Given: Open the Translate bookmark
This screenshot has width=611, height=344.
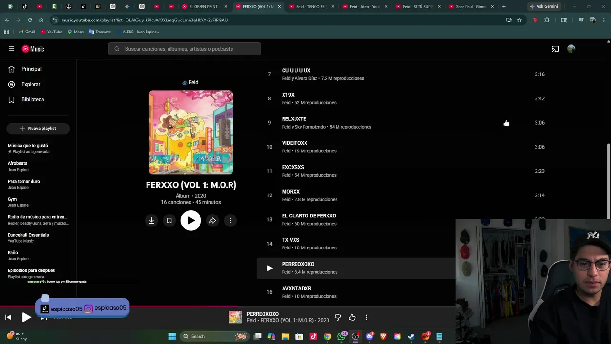Looking at the screenshot, I should point(100,32).
